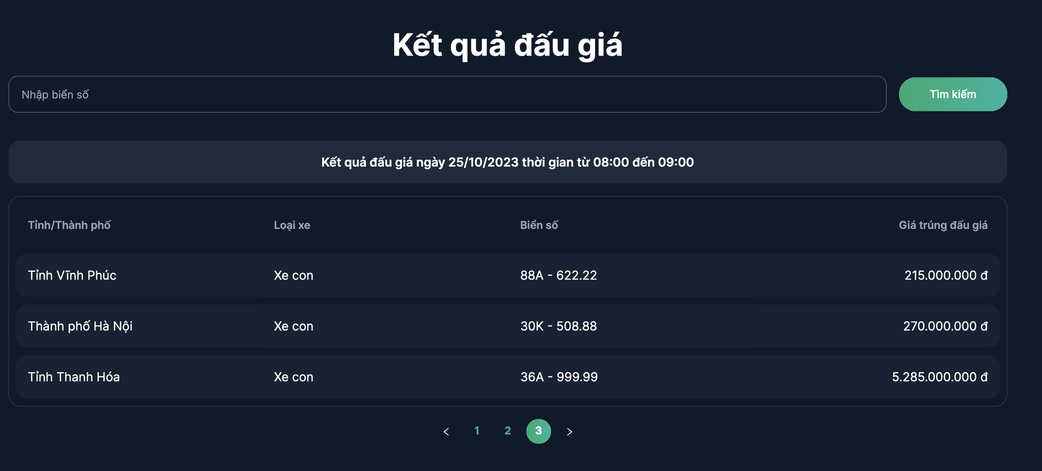Select the active page 3 indicator

click(539, 431)
